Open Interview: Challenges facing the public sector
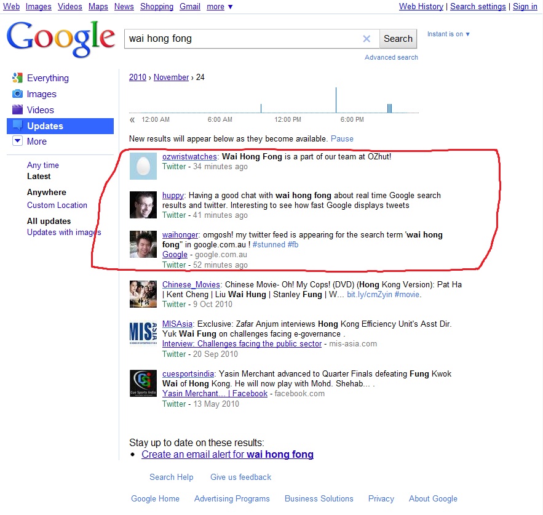543x515 pixels. click(x=242, y=344)
